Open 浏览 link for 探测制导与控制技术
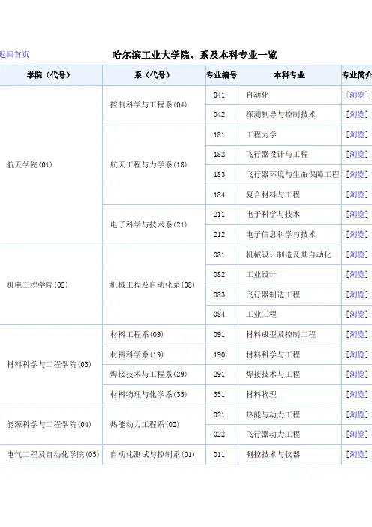 (x=357, y=115)
